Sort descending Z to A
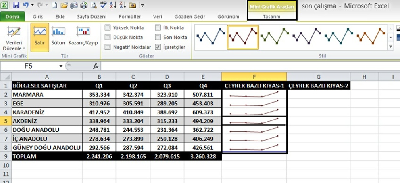400x183 pixels. [x=123, y=5]
